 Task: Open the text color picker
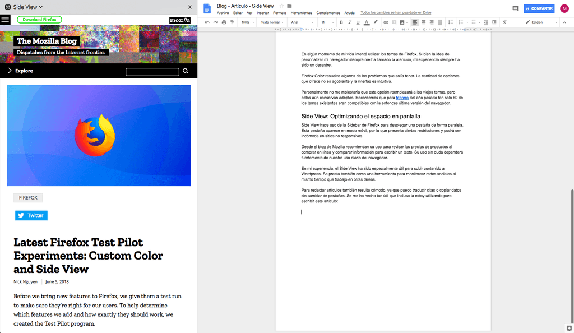coord(367,22)
